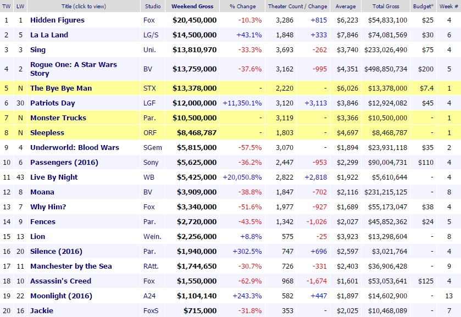Open Rogue One: A Star Wars Story
The height and width of the screenshot is (317, 461).
pyautogui.click(x=74, y=69)
